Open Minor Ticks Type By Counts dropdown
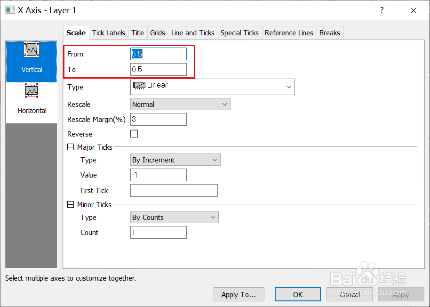 (174, 218)
